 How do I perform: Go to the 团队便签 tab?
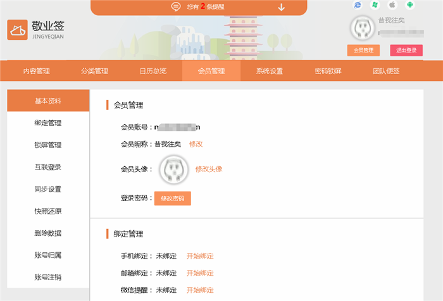coord(385,71)
